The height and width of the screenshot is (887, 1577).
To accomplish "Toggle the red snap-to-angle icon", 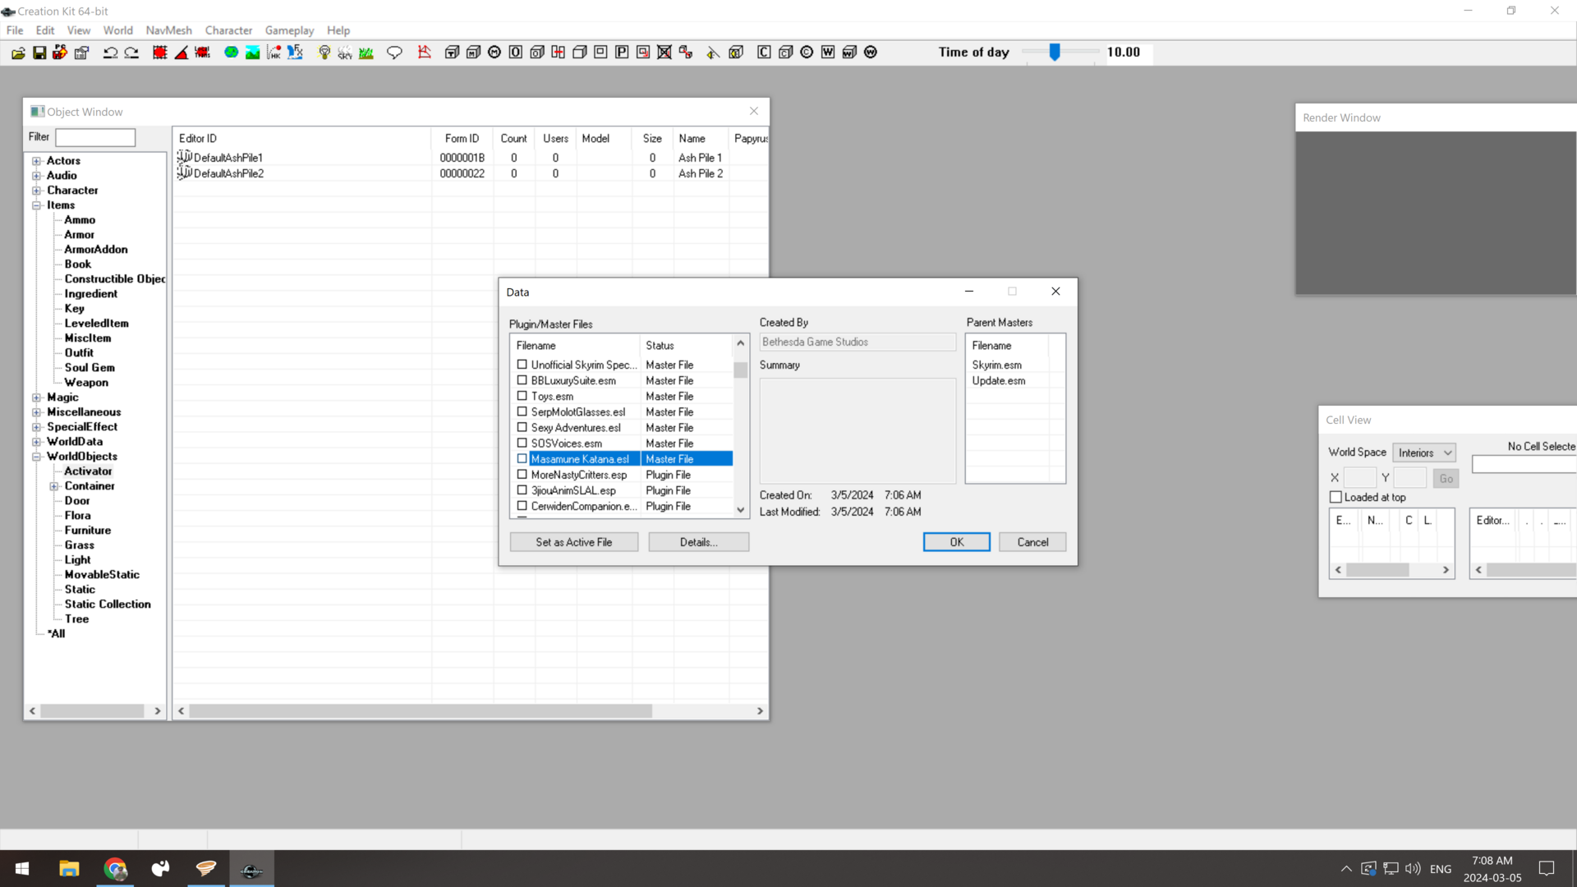I will (x=182, y=53).
